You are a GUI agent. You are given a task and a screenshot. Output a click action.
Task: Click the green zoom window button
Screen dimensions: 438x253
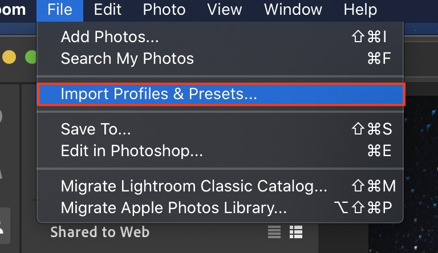[31, 58]
